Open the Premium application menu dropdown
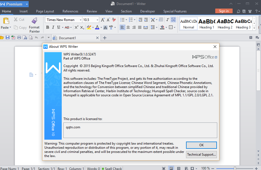 (x=27, y=4)
